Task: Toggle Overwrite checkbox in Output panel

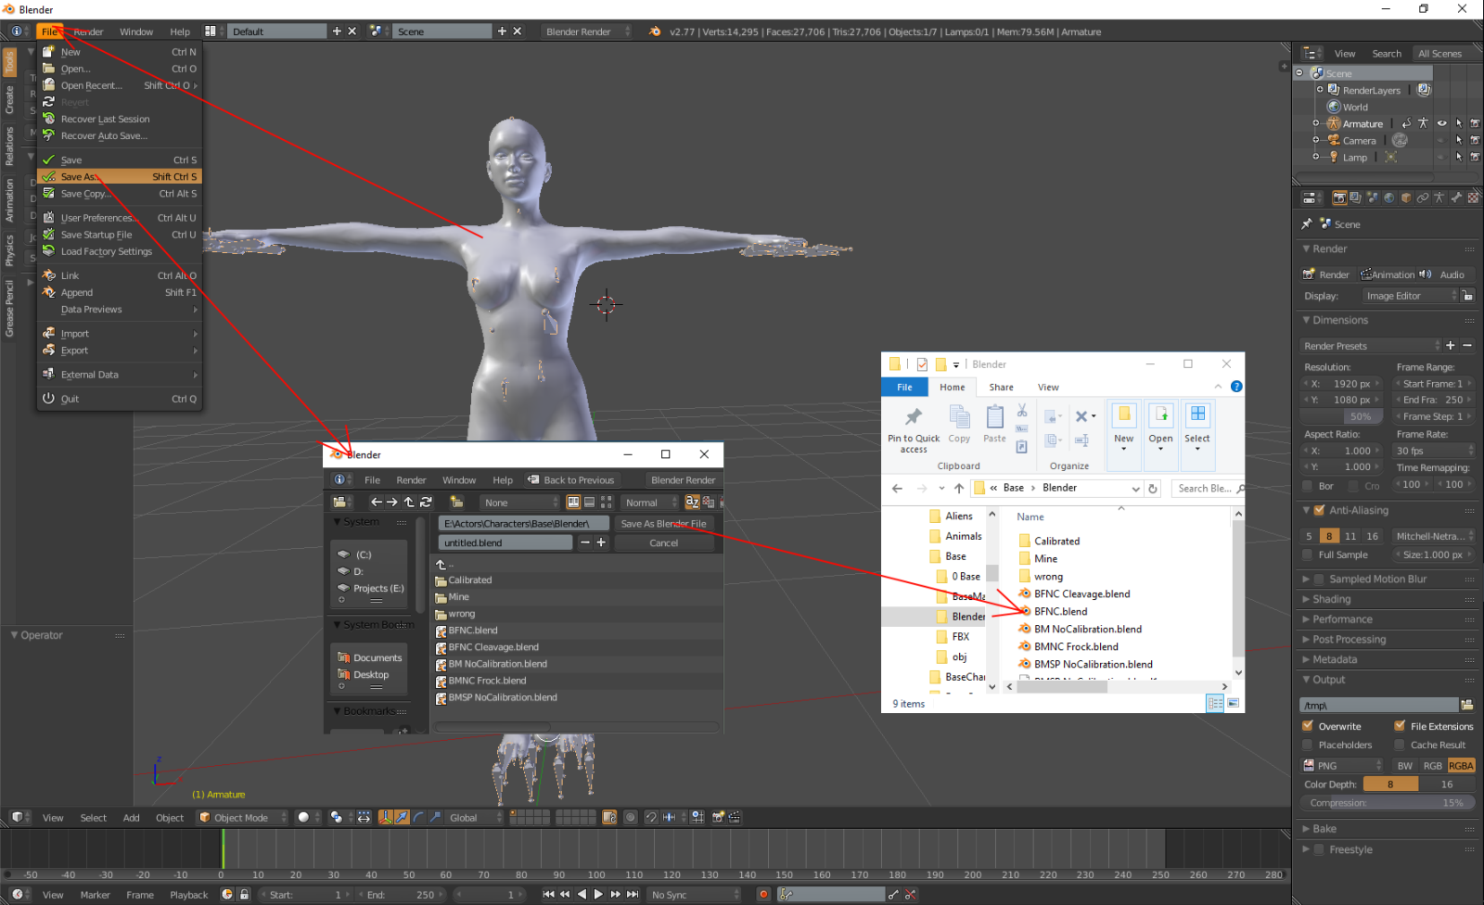Action: pyautogui.click(x=1308, y=726)
